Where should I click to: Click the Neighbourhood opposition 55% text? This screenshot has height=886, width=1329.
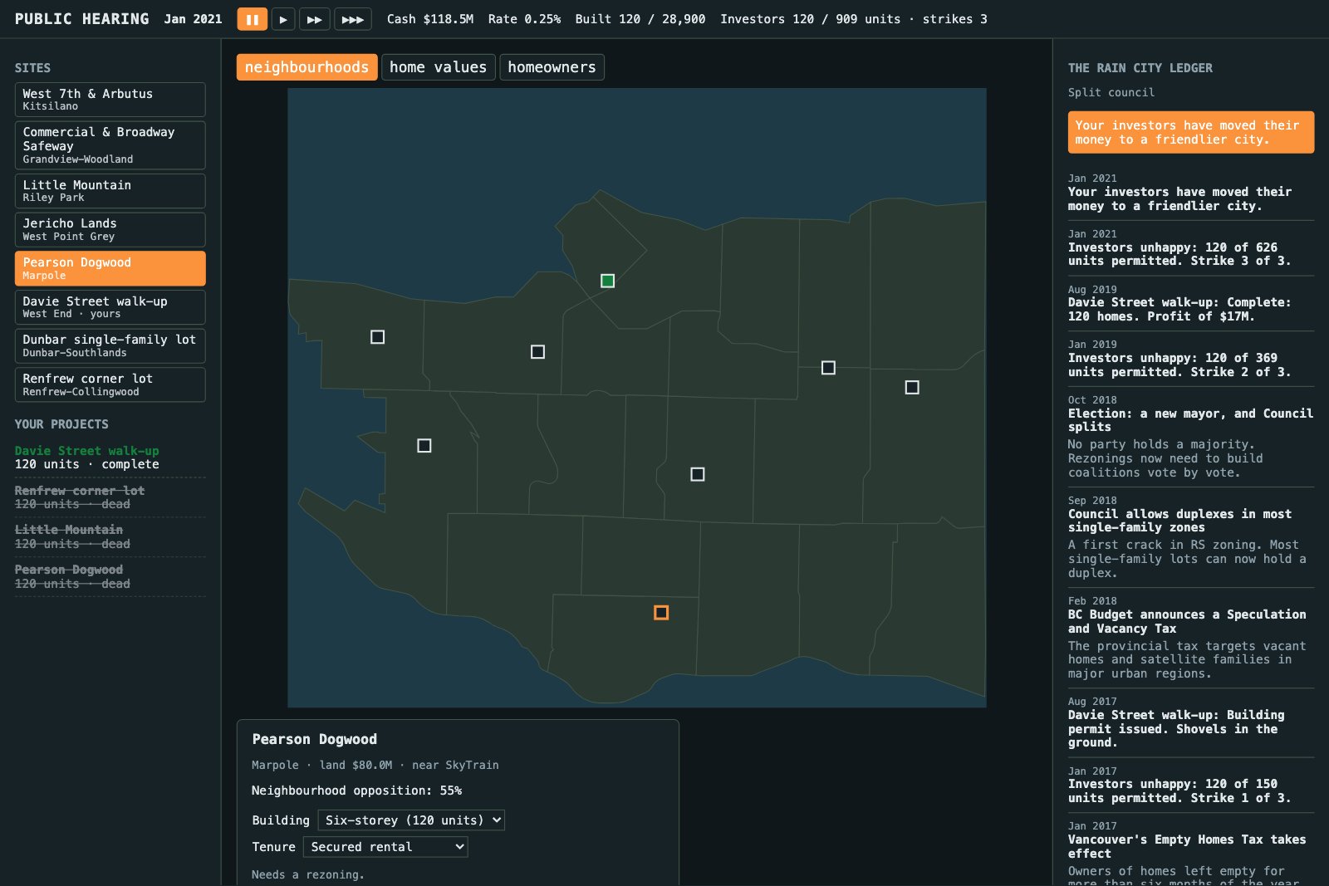tap(357, 791)
